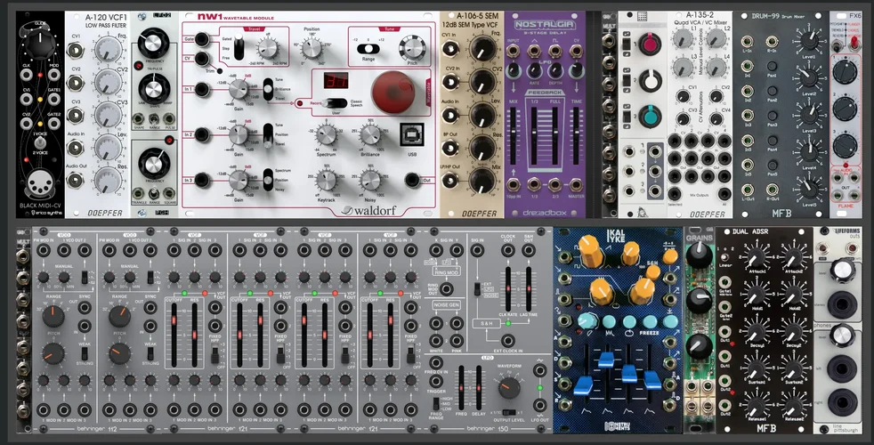Click the FREEZE button on Kalyke module

650,321
